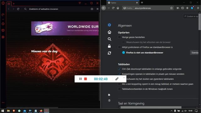Open the Worldwide Survey banner

65,28
